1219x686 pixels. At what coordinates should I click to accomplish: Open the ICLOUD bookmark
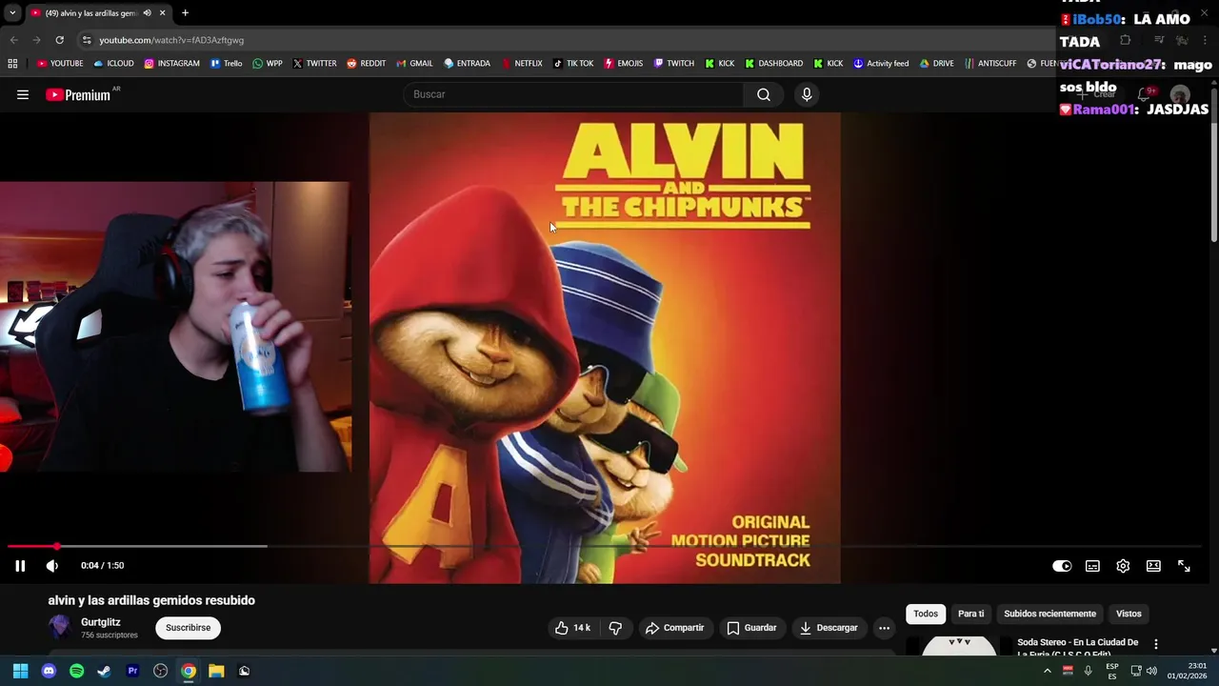point(113,63)
